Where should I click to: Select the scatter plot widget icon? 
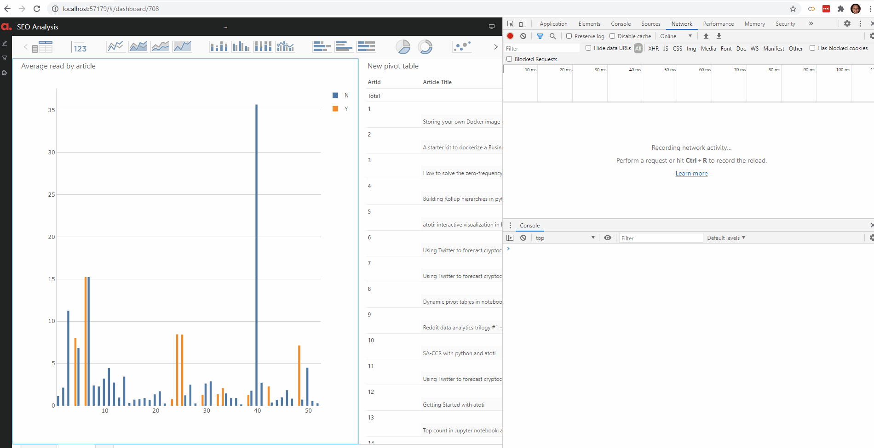[x=461, y=46]
